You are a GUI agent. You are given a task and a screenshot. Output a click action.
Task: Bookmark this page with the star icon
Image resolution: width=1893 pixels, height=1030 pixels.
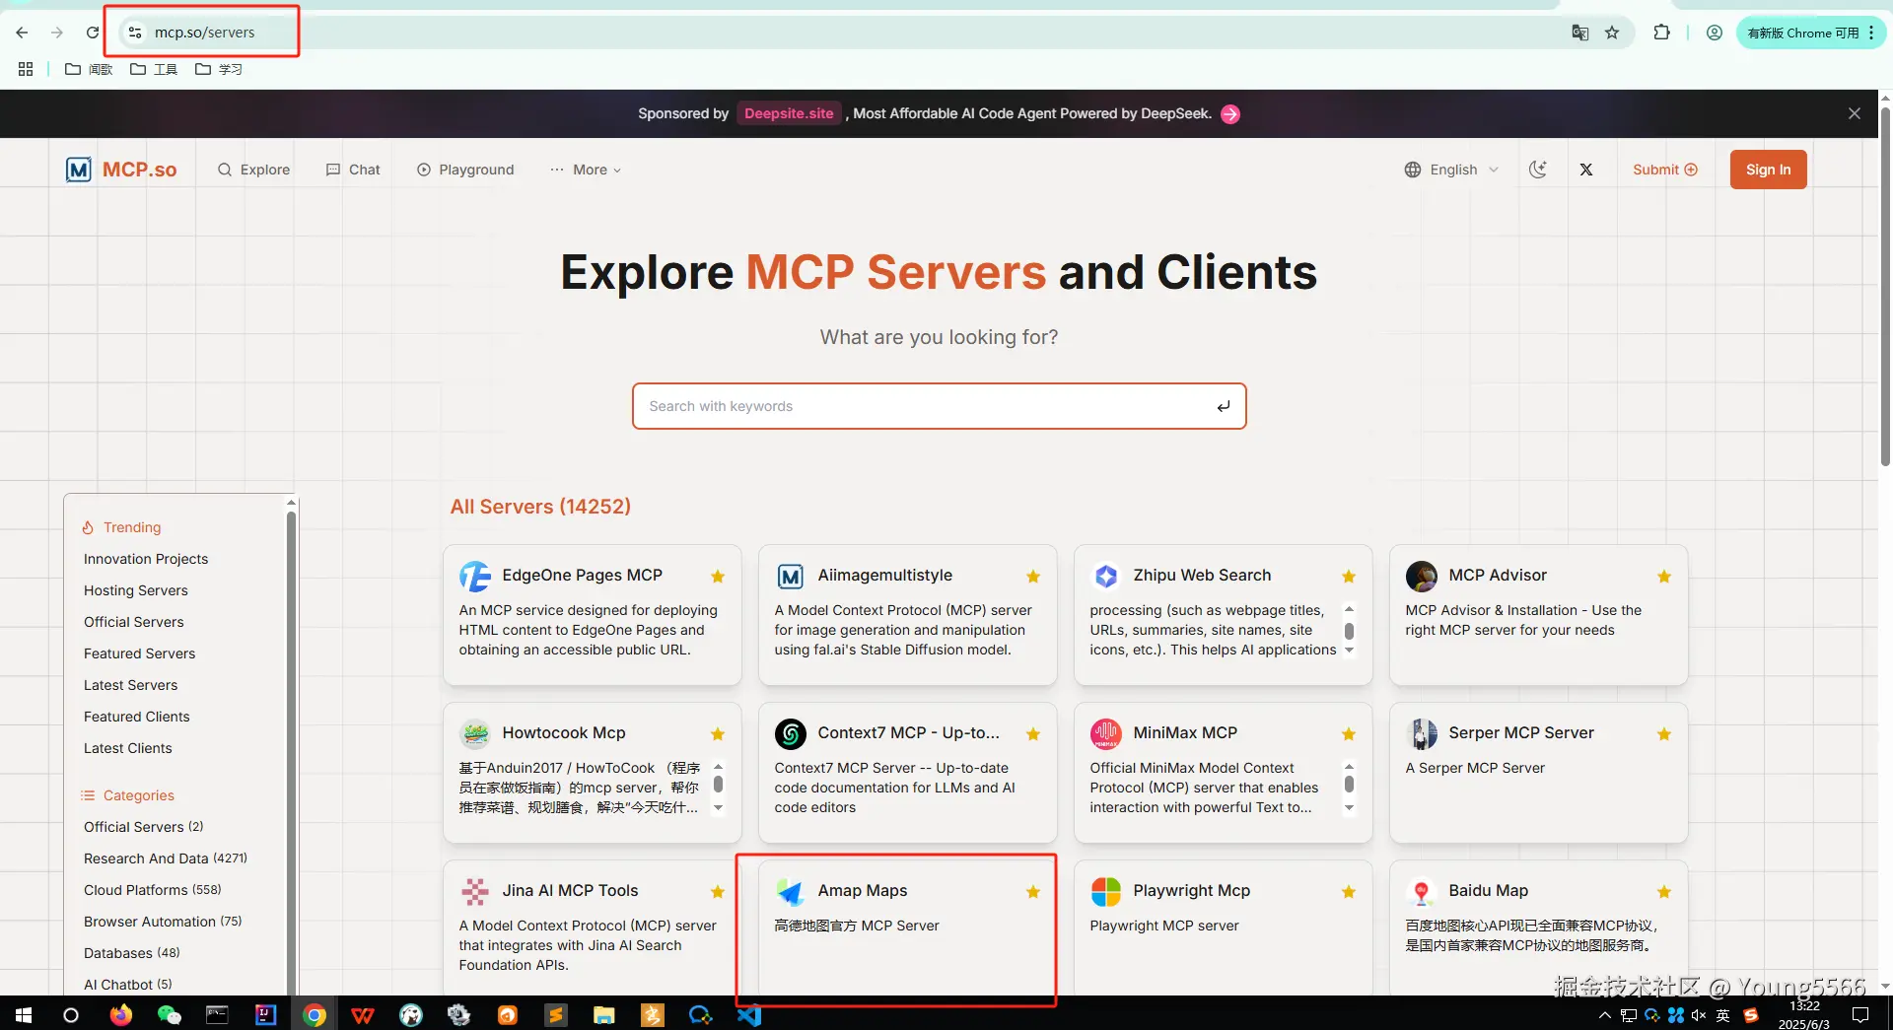1612,33
